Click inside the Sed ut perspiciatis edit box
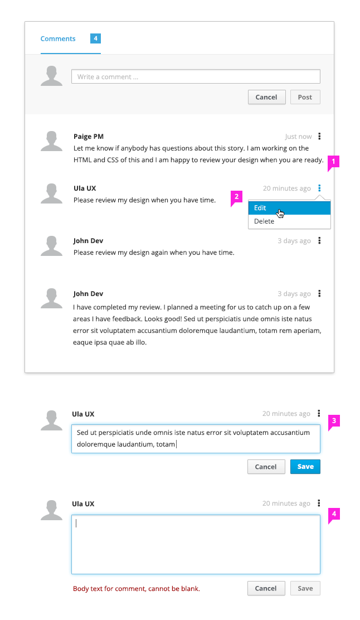This screenshot has height=620, width=360. [x=196, y=438]
